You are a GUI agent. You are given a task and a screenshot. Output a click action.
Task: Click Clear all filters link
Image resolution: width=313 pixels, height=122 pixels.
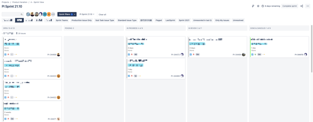pyautogui.click(x=102, y=14)
